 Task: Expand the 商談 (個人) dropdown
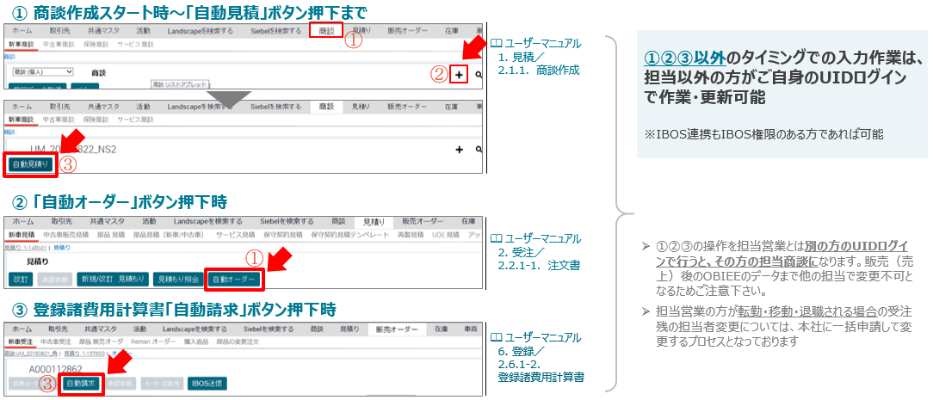pos(40,72)
